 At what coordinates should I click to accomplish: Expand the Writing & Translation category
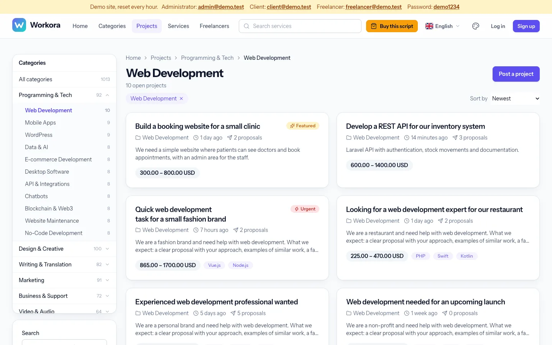[x=107, y=264]
